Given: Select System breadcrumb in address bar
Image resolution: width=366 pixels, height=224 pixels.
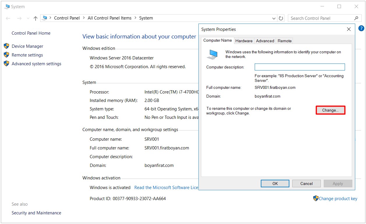Looking at the screenshot, I should [146, 18].
